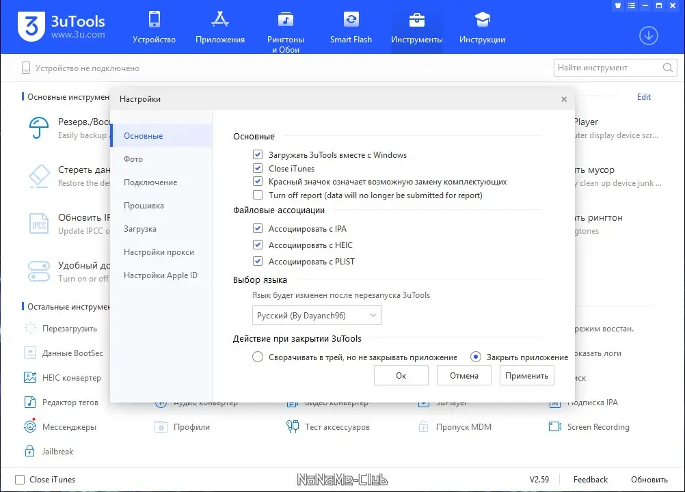Open the Smart Flash icon
Viewport: 685px width, 492px height.
tap(351, 19)
